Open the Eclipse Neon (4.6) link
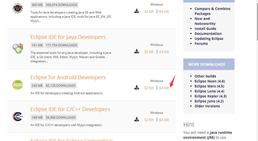Viewport: 258px width, 141px height. (210, 81)
